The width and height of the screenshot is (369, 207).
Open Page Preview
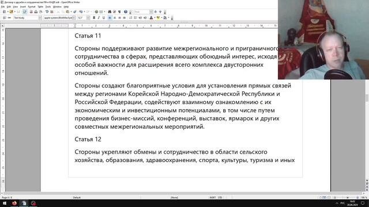(x=41, y=11)
